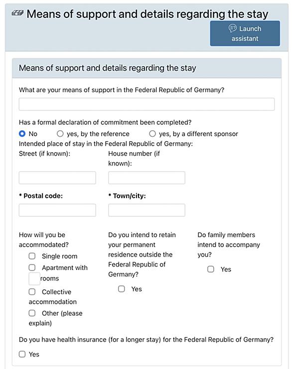Screen dimensions: 292x369
Task: Check Yes for retaining permanent residence
Action: coord(122,289)
